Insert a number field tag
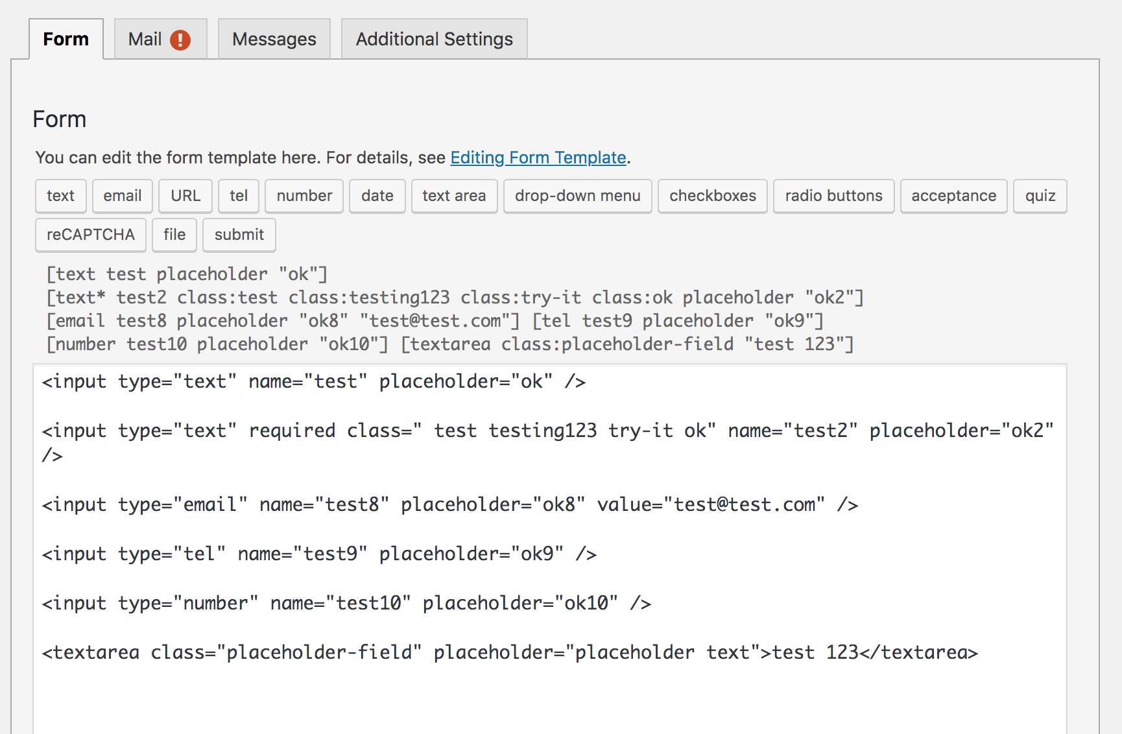1122x734 pixels. pos(304,196)
